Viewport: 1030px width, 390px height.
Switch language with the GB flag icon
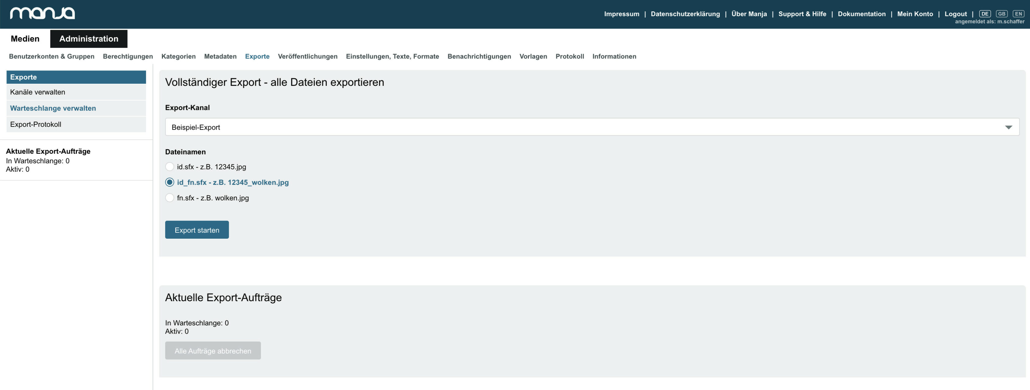[1001, 14]
